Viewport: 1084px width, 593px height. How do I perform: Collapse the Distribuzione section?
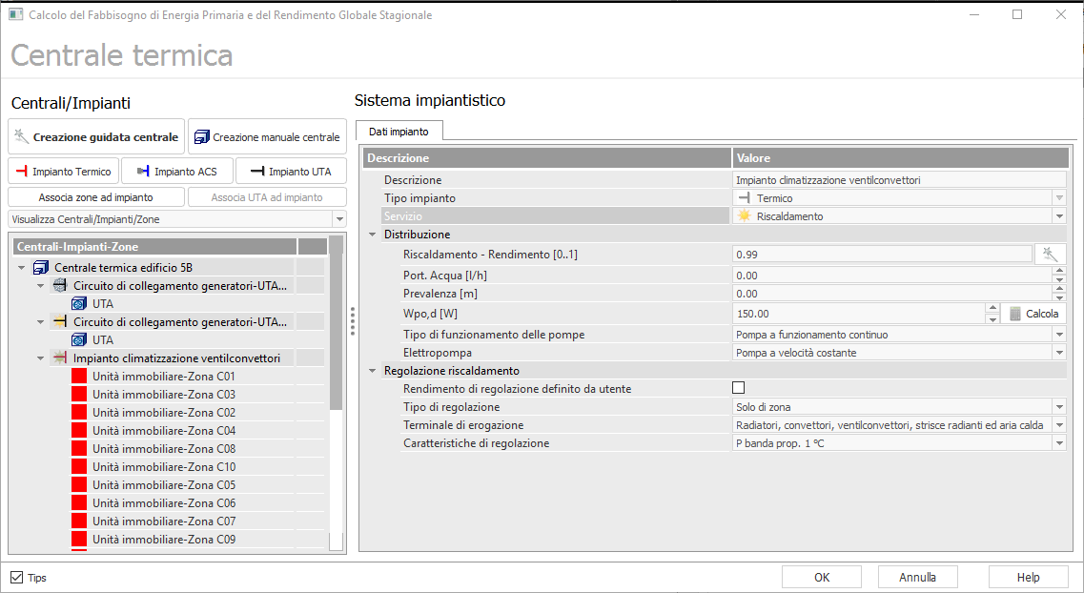coord(372,235)
